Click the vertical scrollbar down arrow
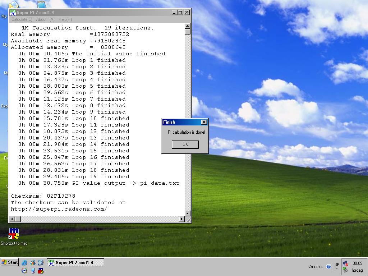The image size is (368, 276). click(x=188, y=213)
